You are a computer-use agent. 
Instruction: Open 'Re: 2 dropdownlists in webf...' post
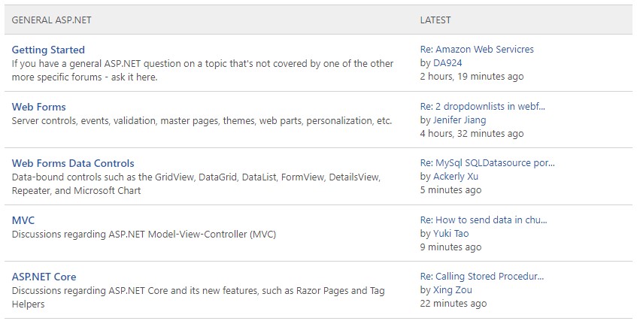click(x=483, y=107)
